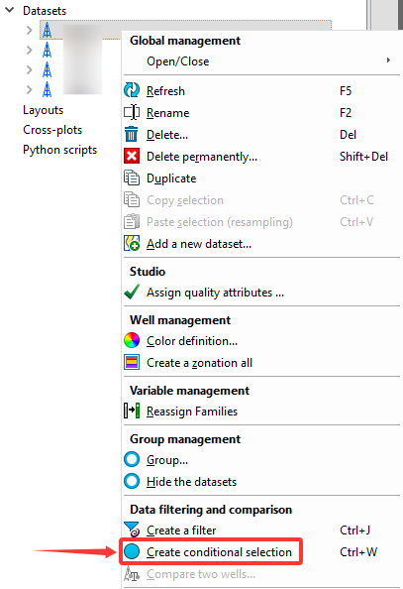The height and width of the screenshot is (589, 403).
Task: Click the green checkmark quality attributes icon
Action: point(132,292)
